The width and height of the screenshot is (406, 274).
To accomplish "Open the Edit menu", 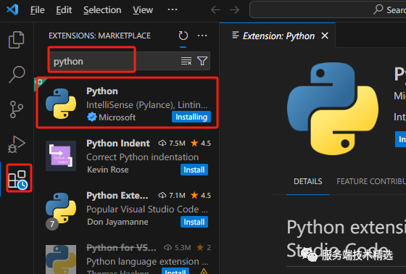I will (x=64, y=10).
